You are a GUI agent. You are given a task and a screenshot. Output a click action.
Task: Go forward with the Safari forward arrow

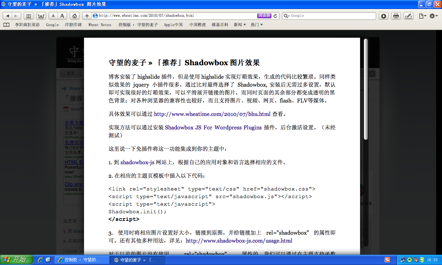[x=16, y=16]
